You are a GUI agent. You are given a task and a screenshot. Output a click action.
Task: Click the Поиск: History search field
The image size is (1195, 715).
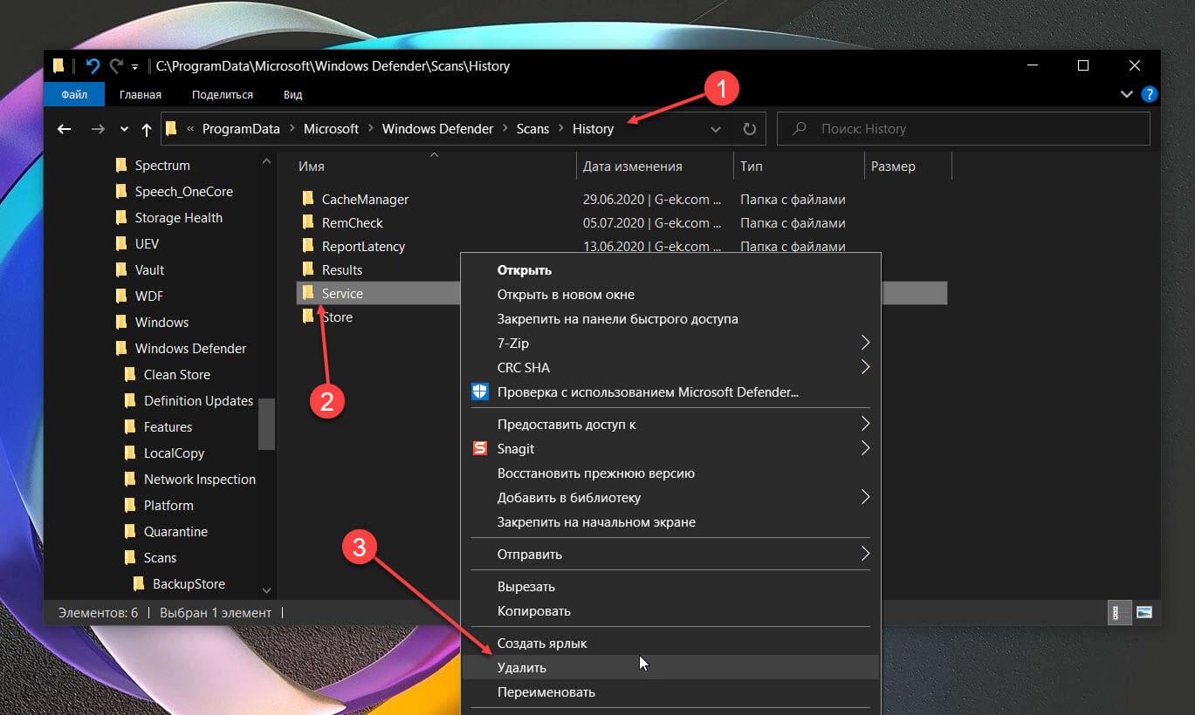[963, 128]
